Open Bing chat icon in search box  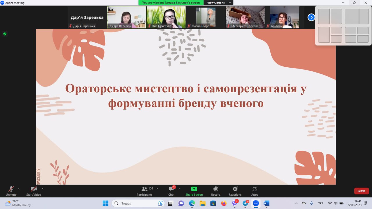[x=160, y=203]
